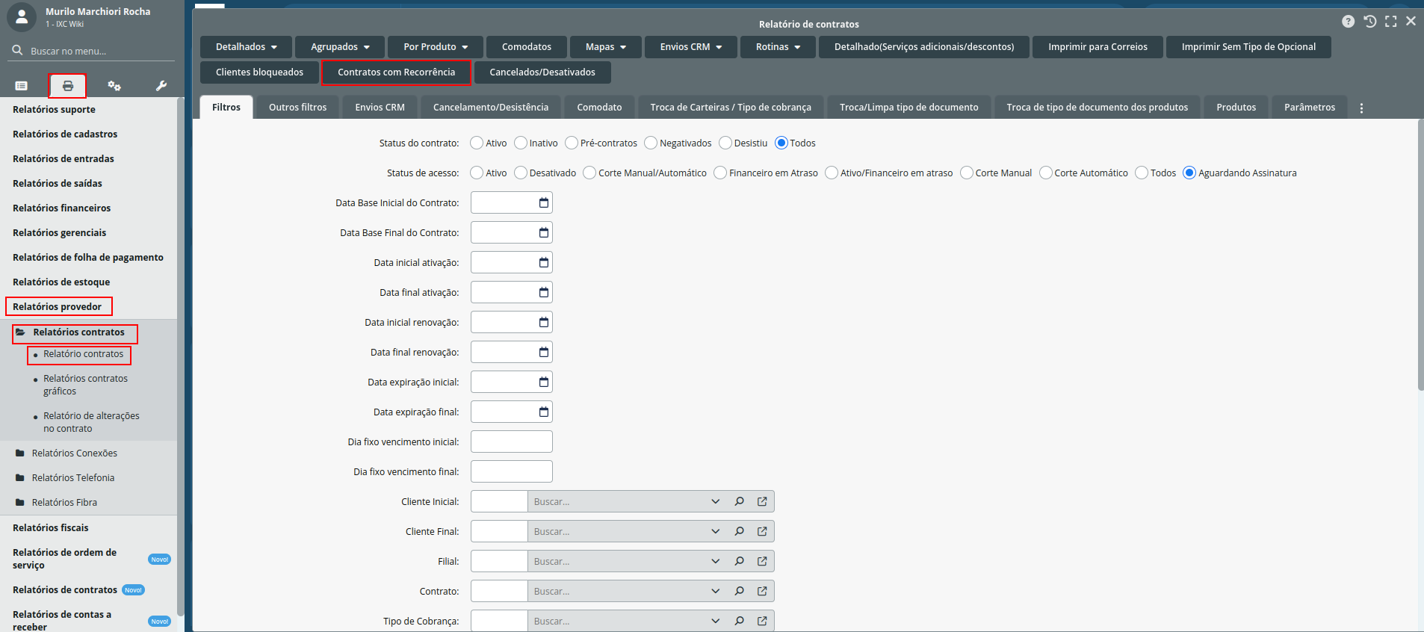The image size is (1424, 632).
Task: Click Contratos com Recorrência button
Action: click(x=396, y=72)
